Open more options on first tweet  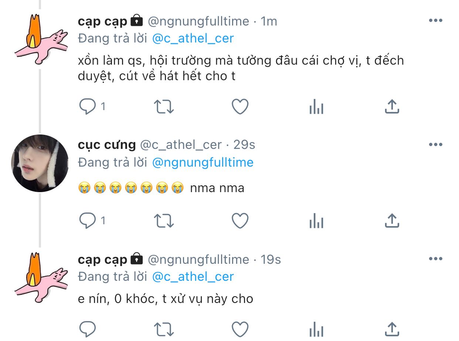coord(435,21)
